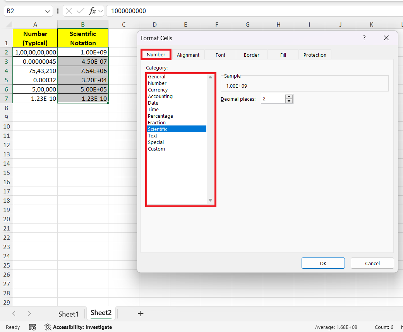
Task: Select Scientific category
Action: (x=177, y=129)
